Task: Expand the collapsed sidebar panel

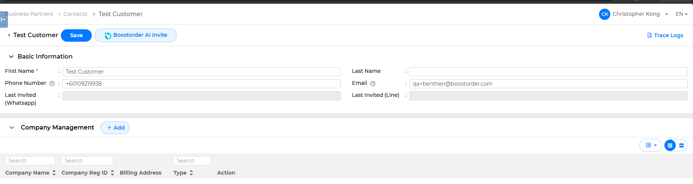Action: (x=3, y=20)
